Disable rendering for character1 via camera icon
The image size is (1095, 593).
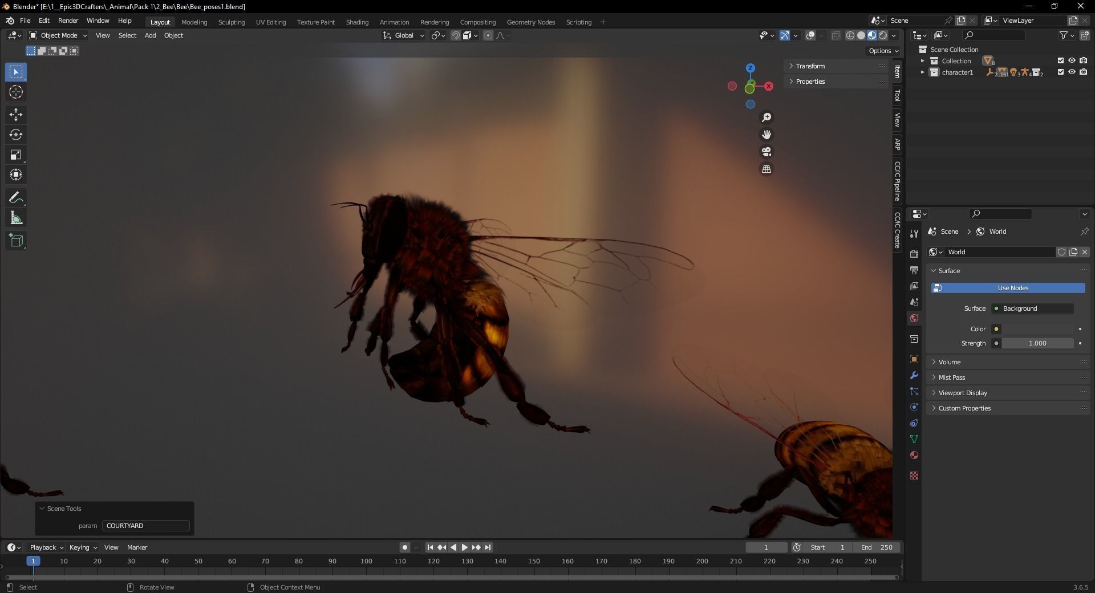(1084, 72)
